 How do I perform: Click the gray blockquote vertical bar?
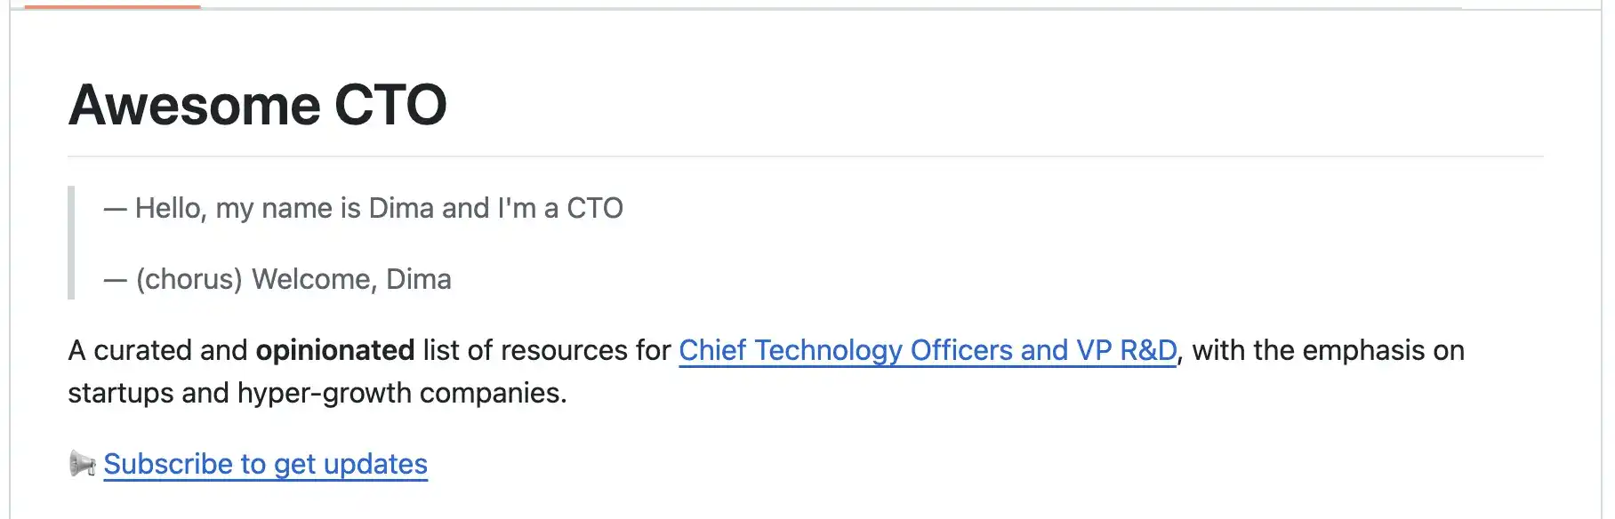pos(71,243)
